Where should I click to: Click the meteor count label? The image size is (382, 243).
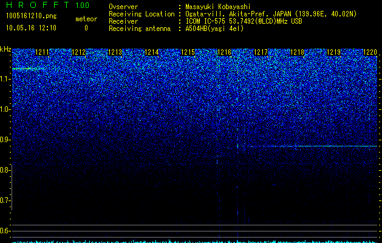[x=86, y=19]
